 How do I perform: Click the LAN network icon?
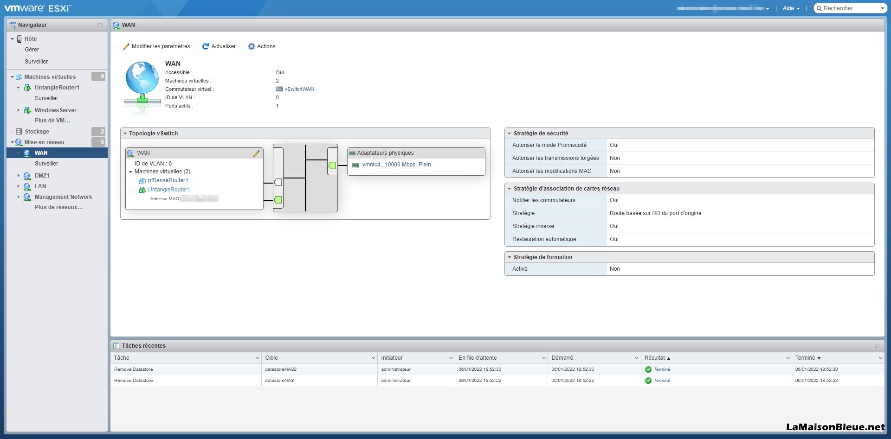tap(27, 186)
